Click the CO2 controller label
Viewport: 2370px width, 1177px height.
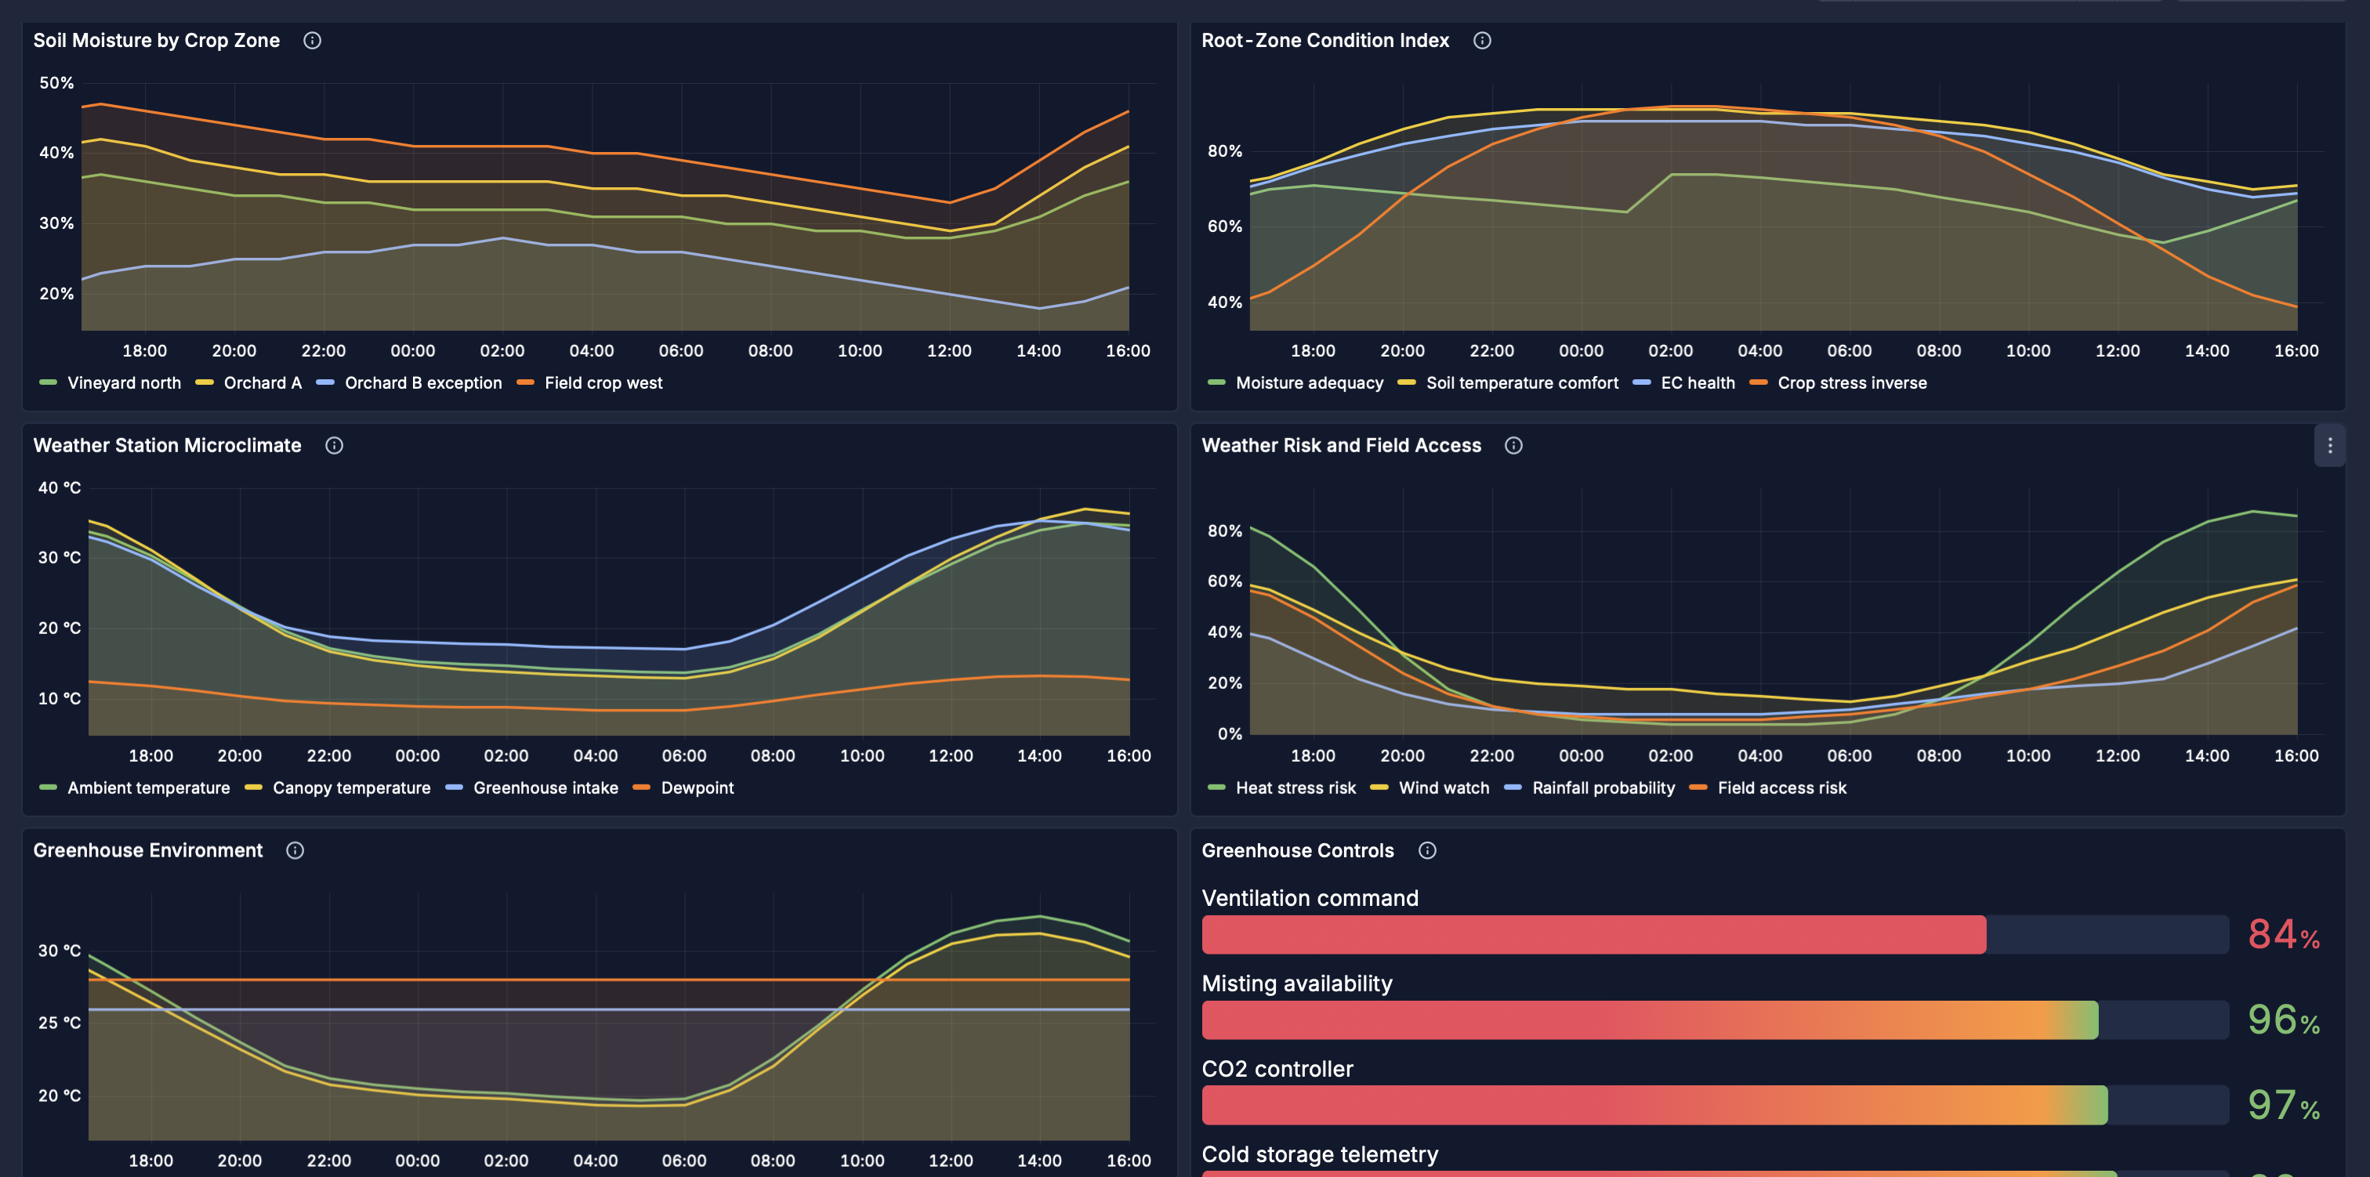tap(1277, 1070)
